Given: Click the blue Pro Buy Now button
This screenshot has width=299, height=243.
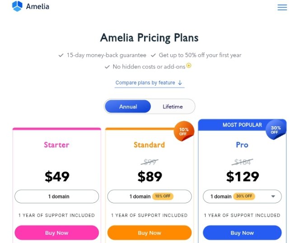Looking at the screenshot, I should 242,233.
